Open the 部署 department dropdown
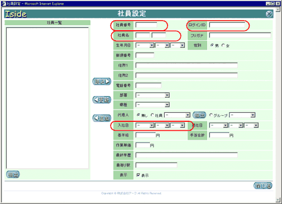This screenshot has height=204, width=282. pyautogui.click(x=152, y=95)
